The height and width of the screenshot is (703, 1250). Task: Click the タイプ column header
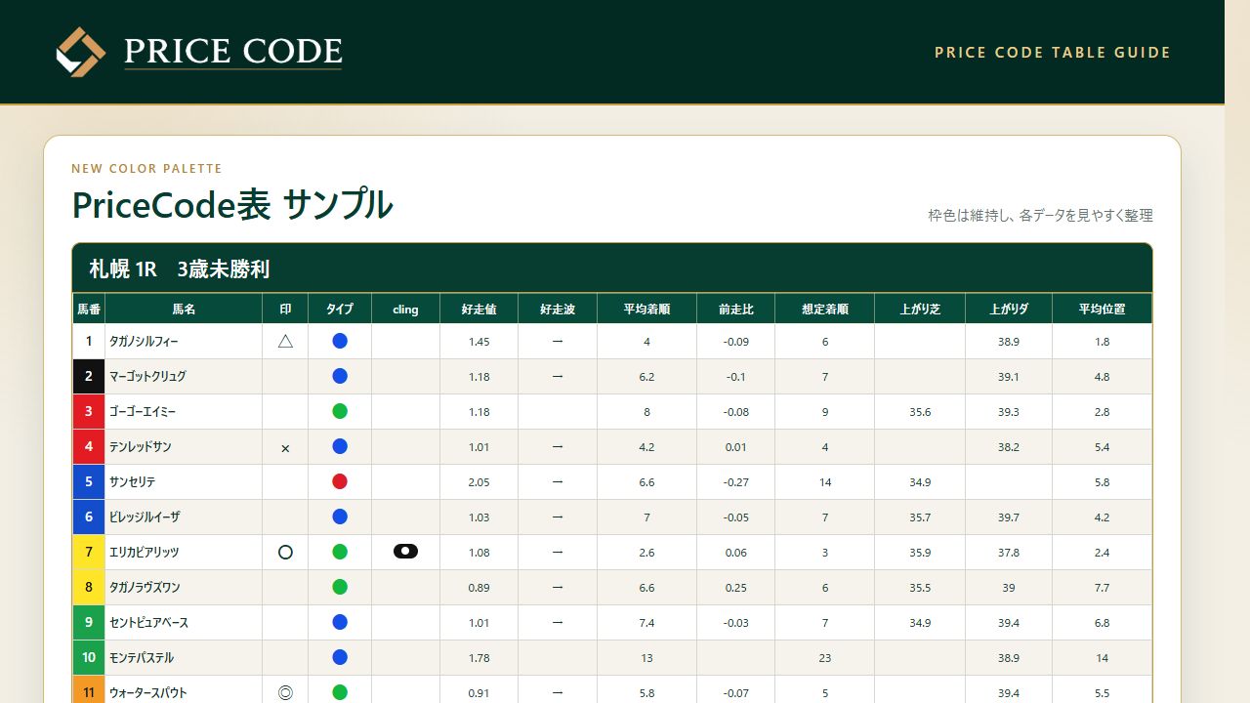[340, 309]
